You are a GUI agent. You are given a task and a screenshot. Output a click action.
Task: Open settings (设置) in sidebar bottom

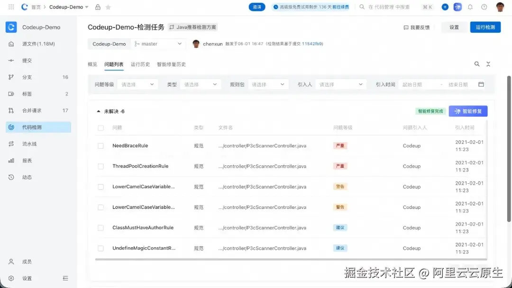27,278
